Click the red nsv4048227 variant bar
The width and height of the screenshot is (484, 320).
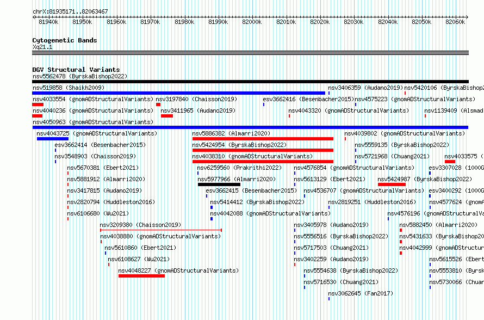(142, 276)
